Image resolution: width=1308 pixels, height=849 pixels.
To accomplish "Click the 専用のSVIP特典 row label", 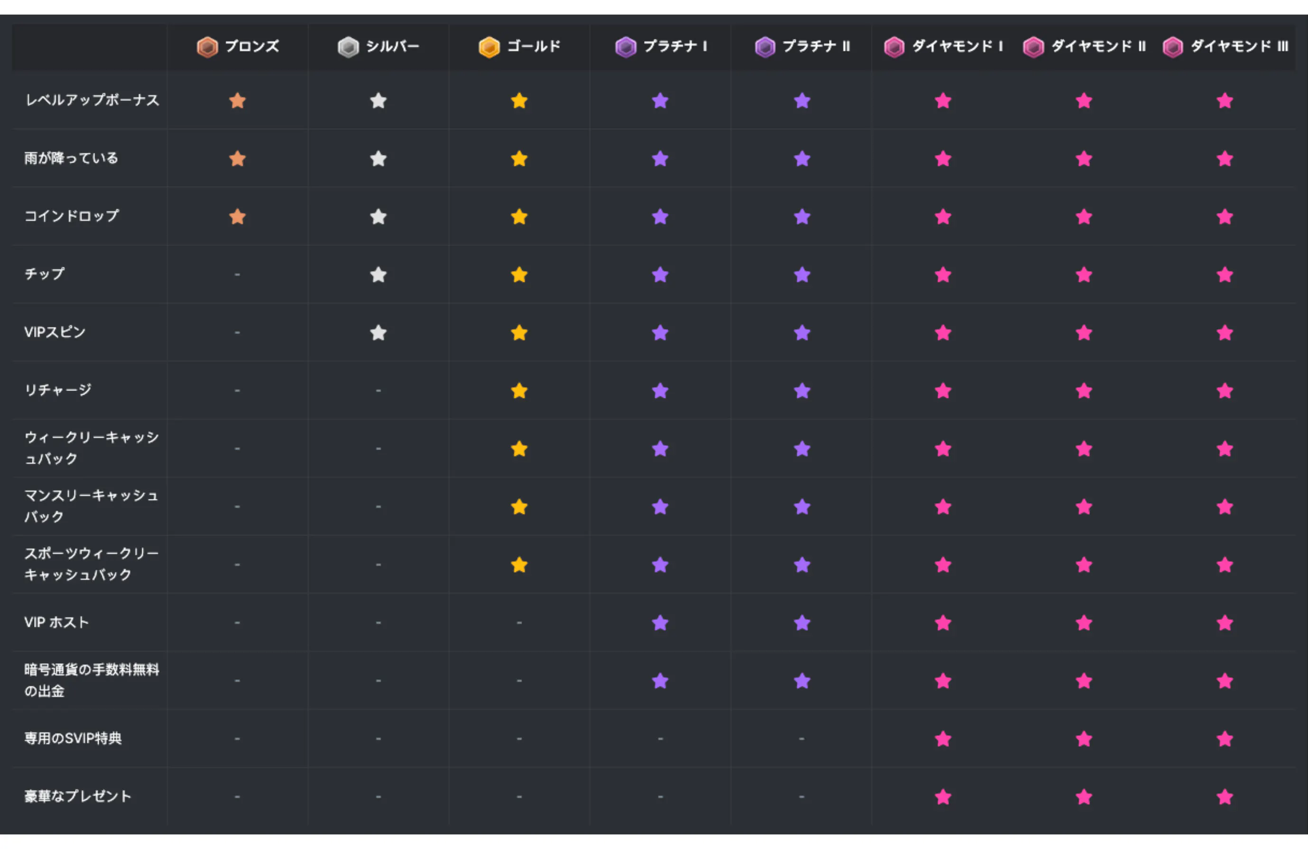I will click(73, 738).
